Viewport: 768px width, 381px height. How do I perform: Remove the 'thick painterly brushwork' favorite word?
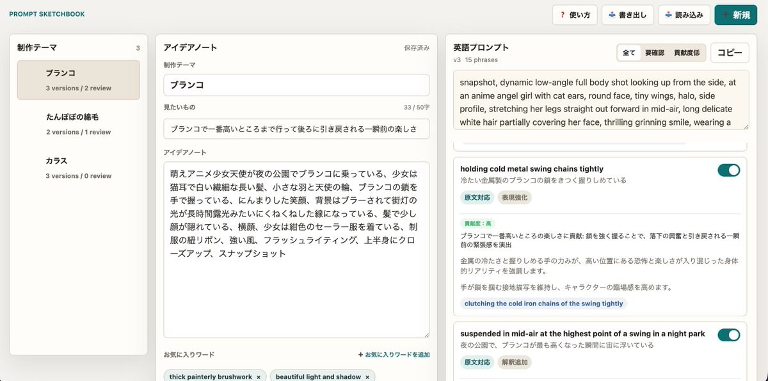click(x=259, y=377)
